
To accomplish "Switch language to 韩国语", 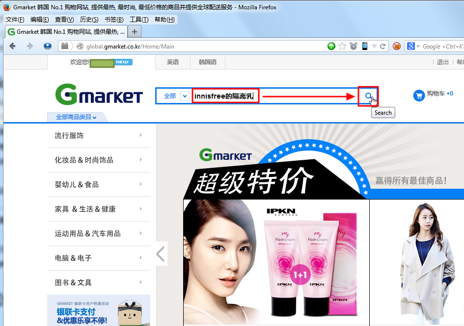I will tap(207, 62).
